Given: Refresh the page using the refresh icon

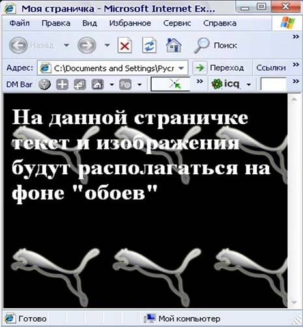Looking at the screenshot, I should [149, 45].
